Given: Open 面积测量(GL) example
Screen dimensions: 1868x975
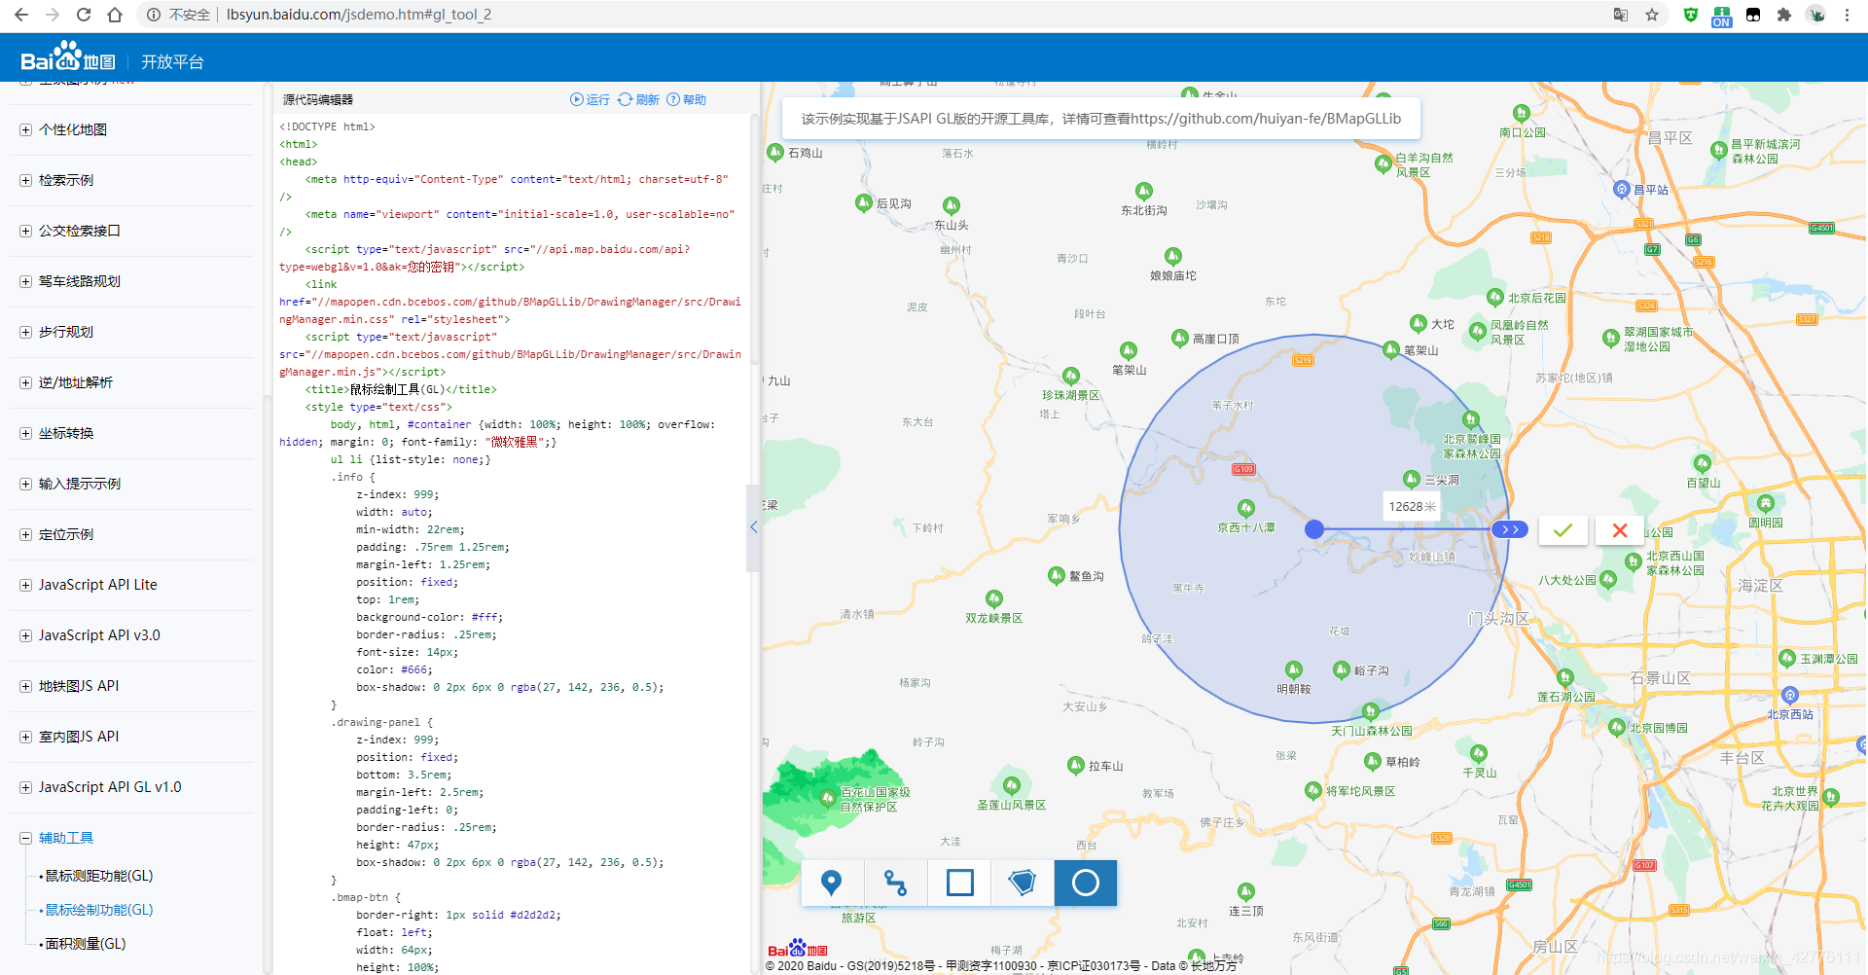Looking at the screenshot, I should tap(86, 944).
